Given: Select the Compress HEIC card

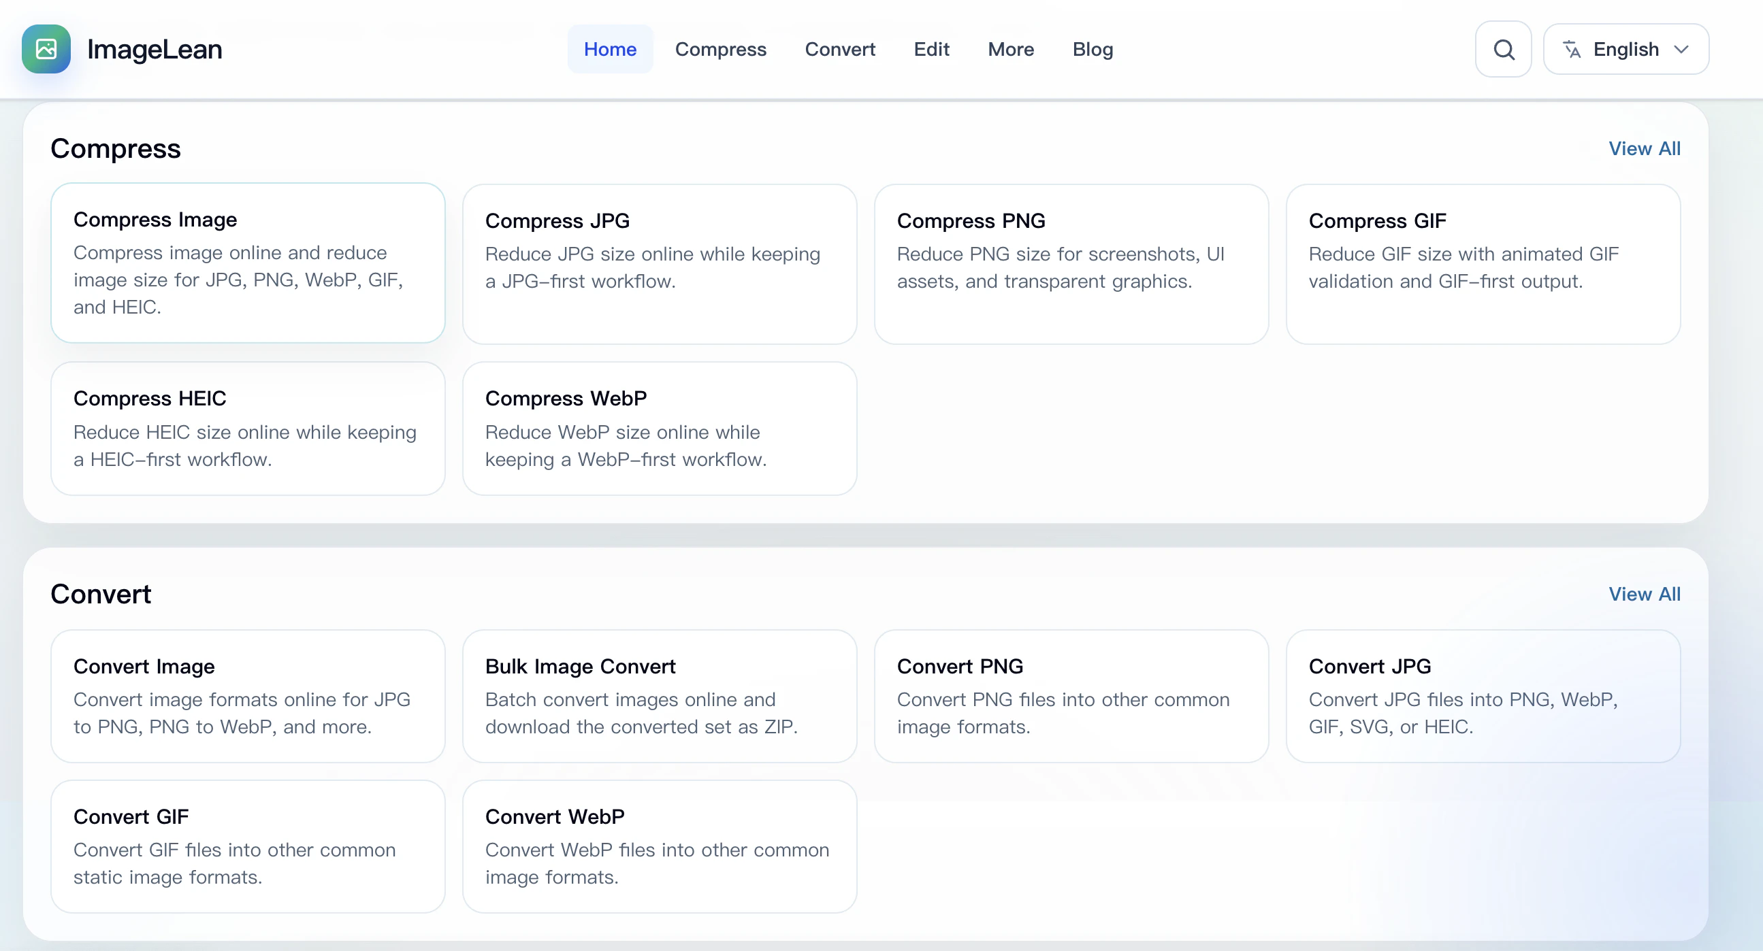Looking at the screenshot, I should (x=248, y=429).
